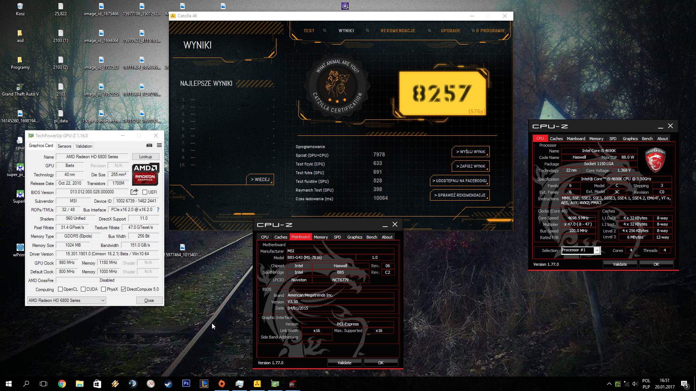This screenshot has width=696, height=391.
Task: Open the Memory tab in the mainboard CPU-Z window
Action: [x=321, y=237]
